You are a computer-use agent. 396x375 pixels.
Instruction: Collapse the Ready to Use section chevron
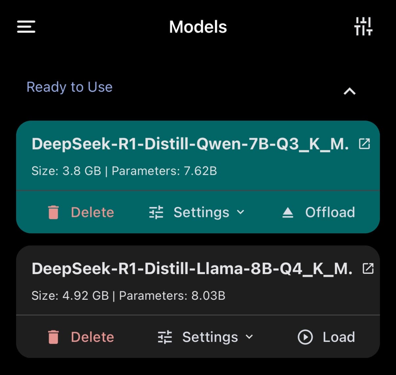click(349, 91)
